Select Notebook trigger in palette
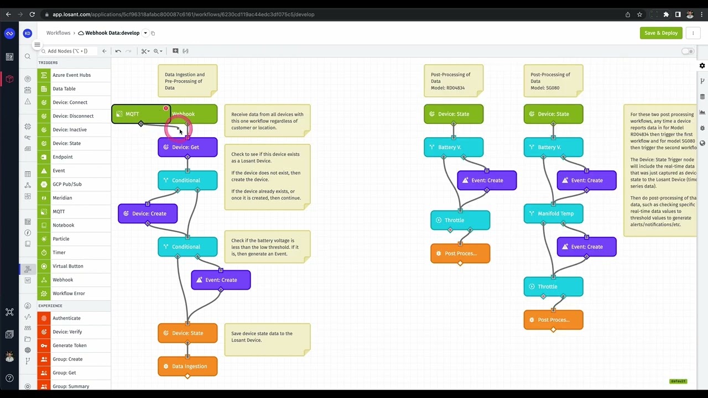 tap(74, 225)
